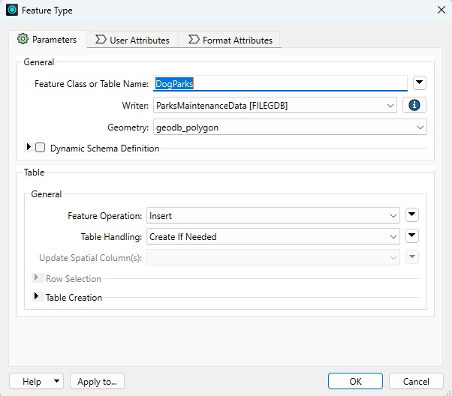The image size is (452, 396).
Task: Open the arrow menu beside Feature Class name
Action: (x=420, y=83)
